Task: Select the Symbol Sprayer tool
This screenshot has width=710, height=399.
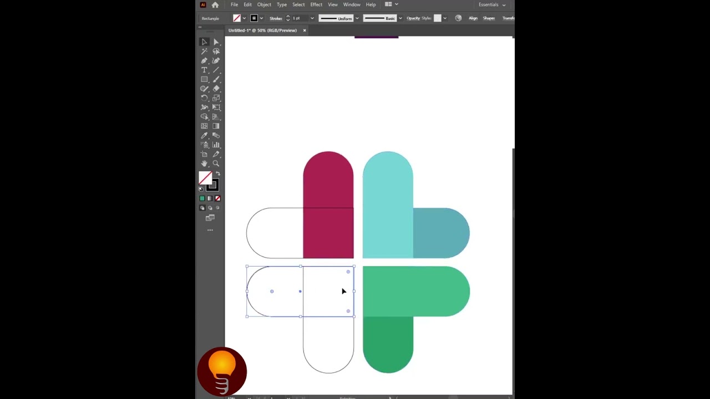Action: point(204,145)
